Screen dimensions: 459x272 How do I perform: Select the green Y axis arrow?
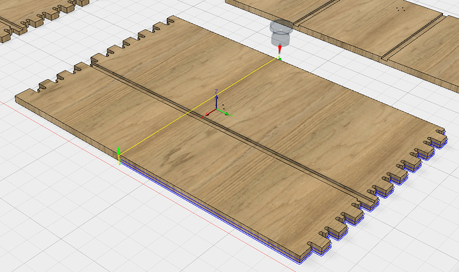pos(223,112)
